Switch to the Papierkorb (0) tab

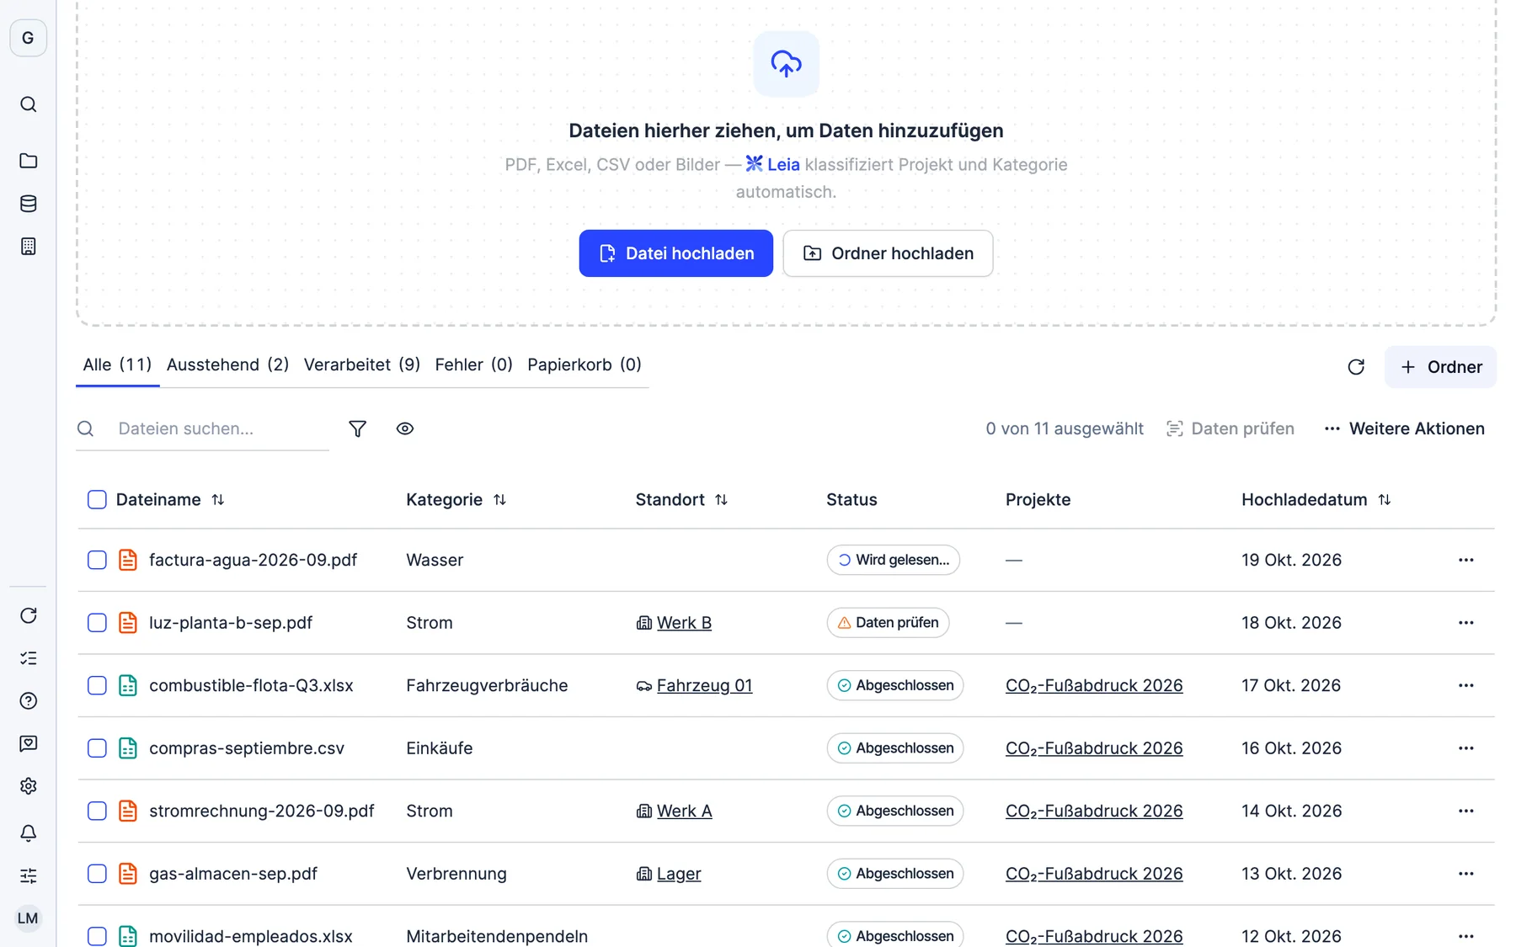pos(585,364)
